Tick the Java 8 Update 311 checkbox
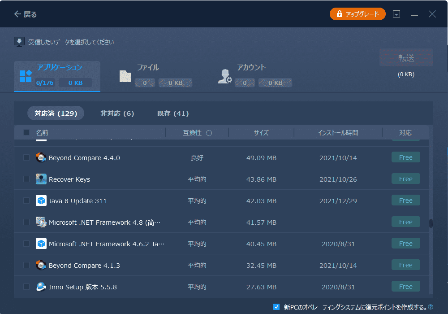448x314 pixels. pos(26,201)
